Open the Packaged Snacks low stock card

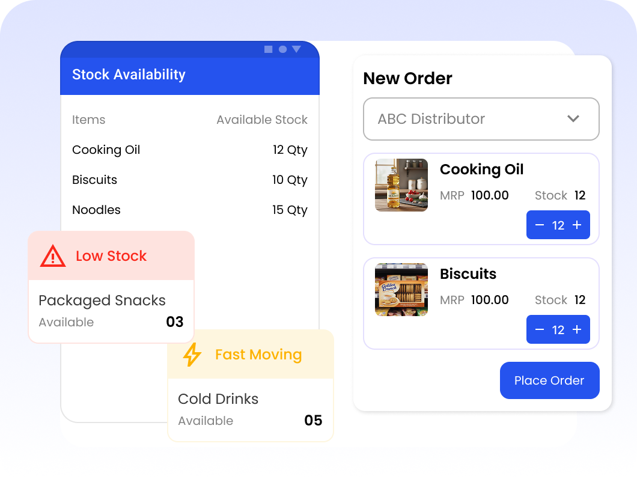click(111, 287)
